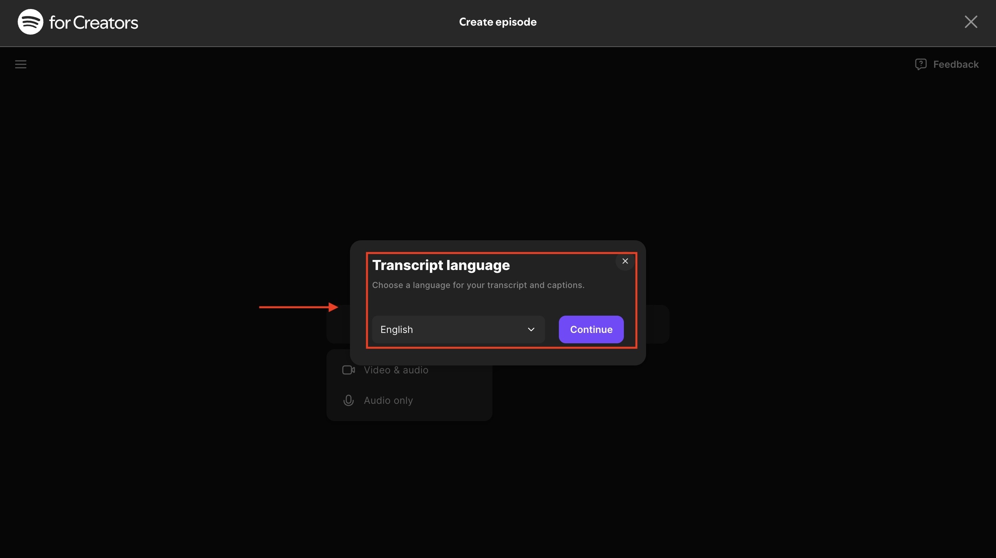Click the Spotify logo icon
The width and height of the screenshot is (996, 558).
coord(30,22)
